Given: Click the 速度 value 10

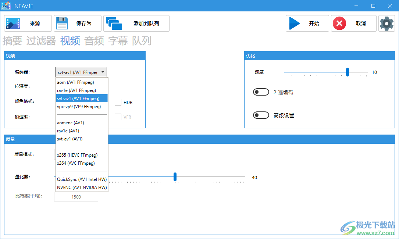Looking at the screenshot, I should click(374, 72).
